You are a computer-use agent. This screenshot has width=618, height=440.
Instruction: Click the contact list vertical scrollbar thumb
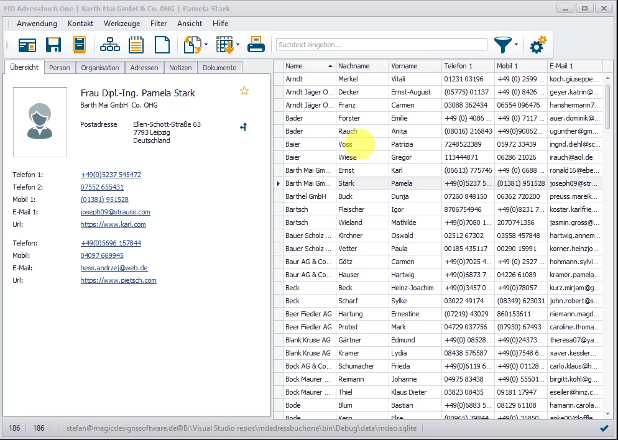(607, 106)
